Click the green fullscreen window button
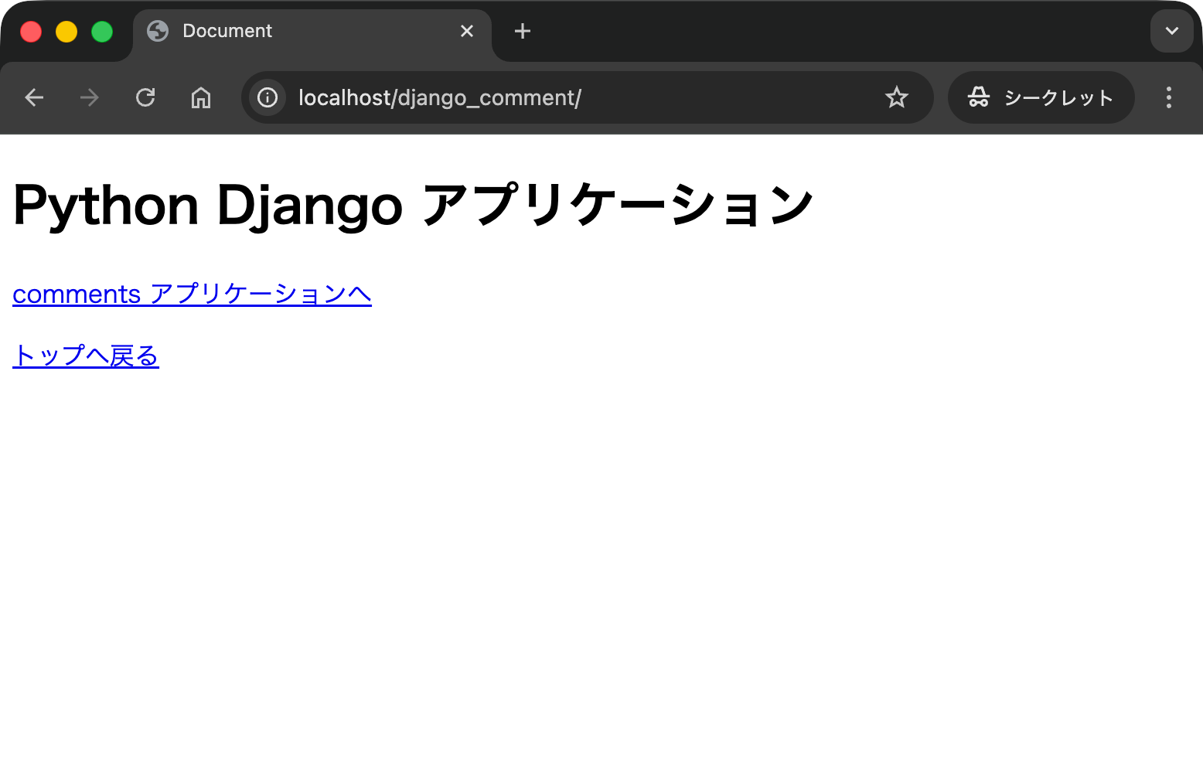 tap(101, 31)
